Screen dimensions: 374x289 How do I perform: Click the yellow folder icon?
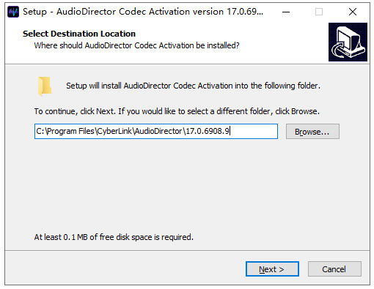45,86
